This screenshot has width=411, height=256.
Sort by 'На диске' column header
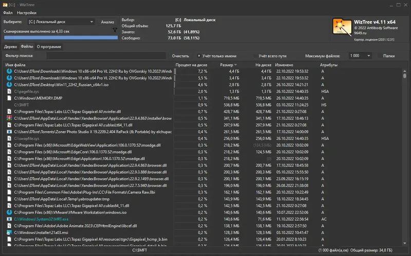point(264,65)
